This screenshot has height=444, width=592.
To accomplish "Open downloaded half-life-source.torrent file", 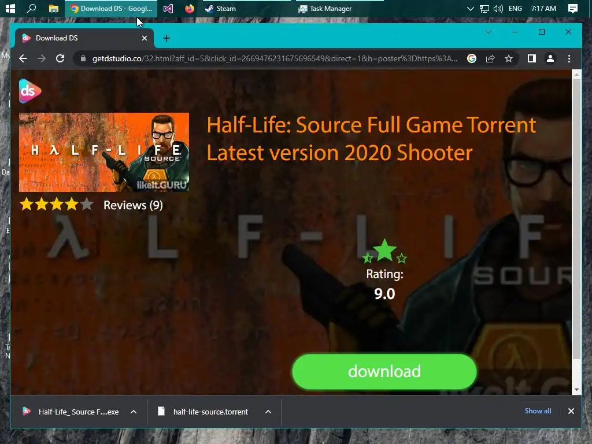I will pyautogui.click(x=204, y=412).
